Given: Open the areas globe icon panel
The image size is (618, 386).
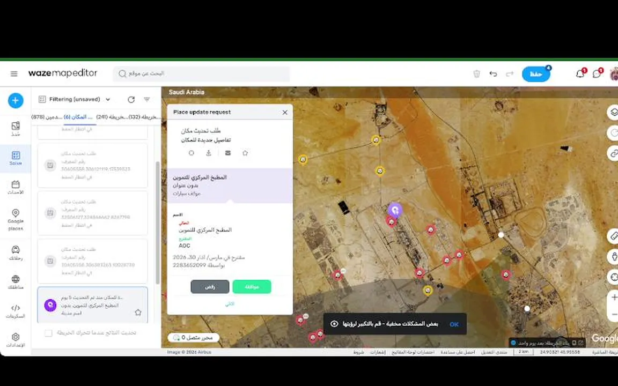Looking at the screenshot, I should pos(16,282).
